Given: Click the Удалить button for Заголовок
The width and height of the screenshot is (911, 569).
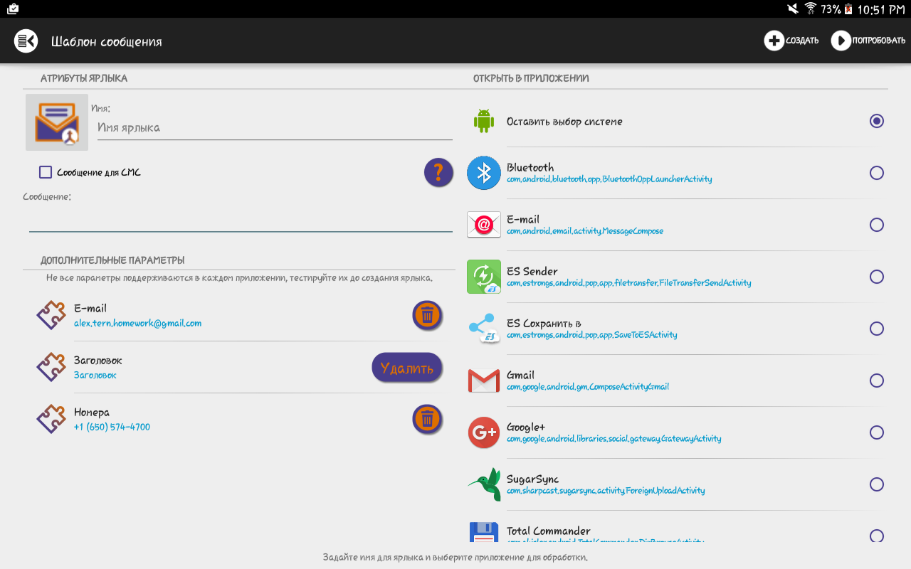Looking at the screenshot, I should 407,368.
